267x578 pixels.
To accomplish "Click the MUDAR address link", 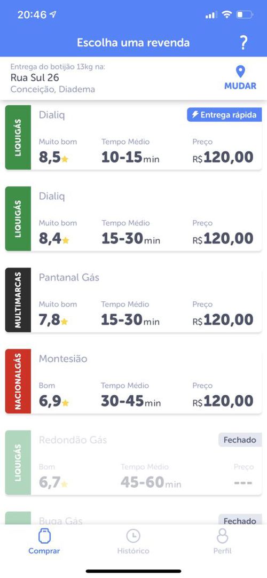I will pyautogui.click(x=240, y=86).
